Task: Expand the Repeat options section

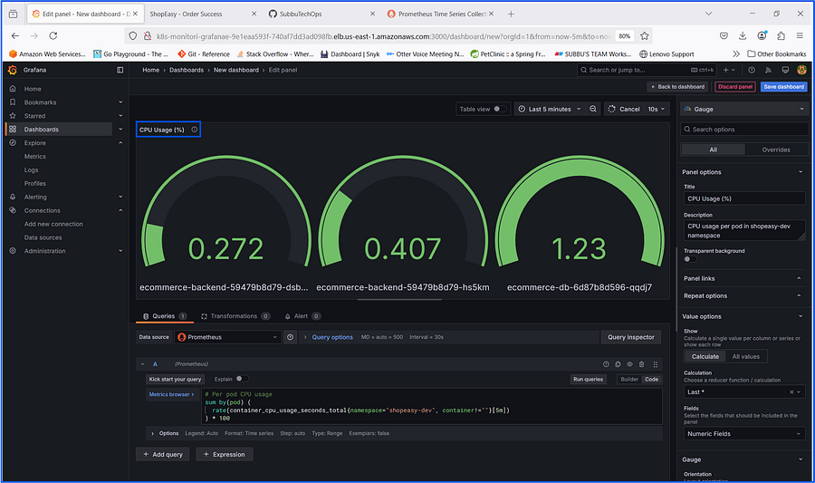Action: [743, 295]
